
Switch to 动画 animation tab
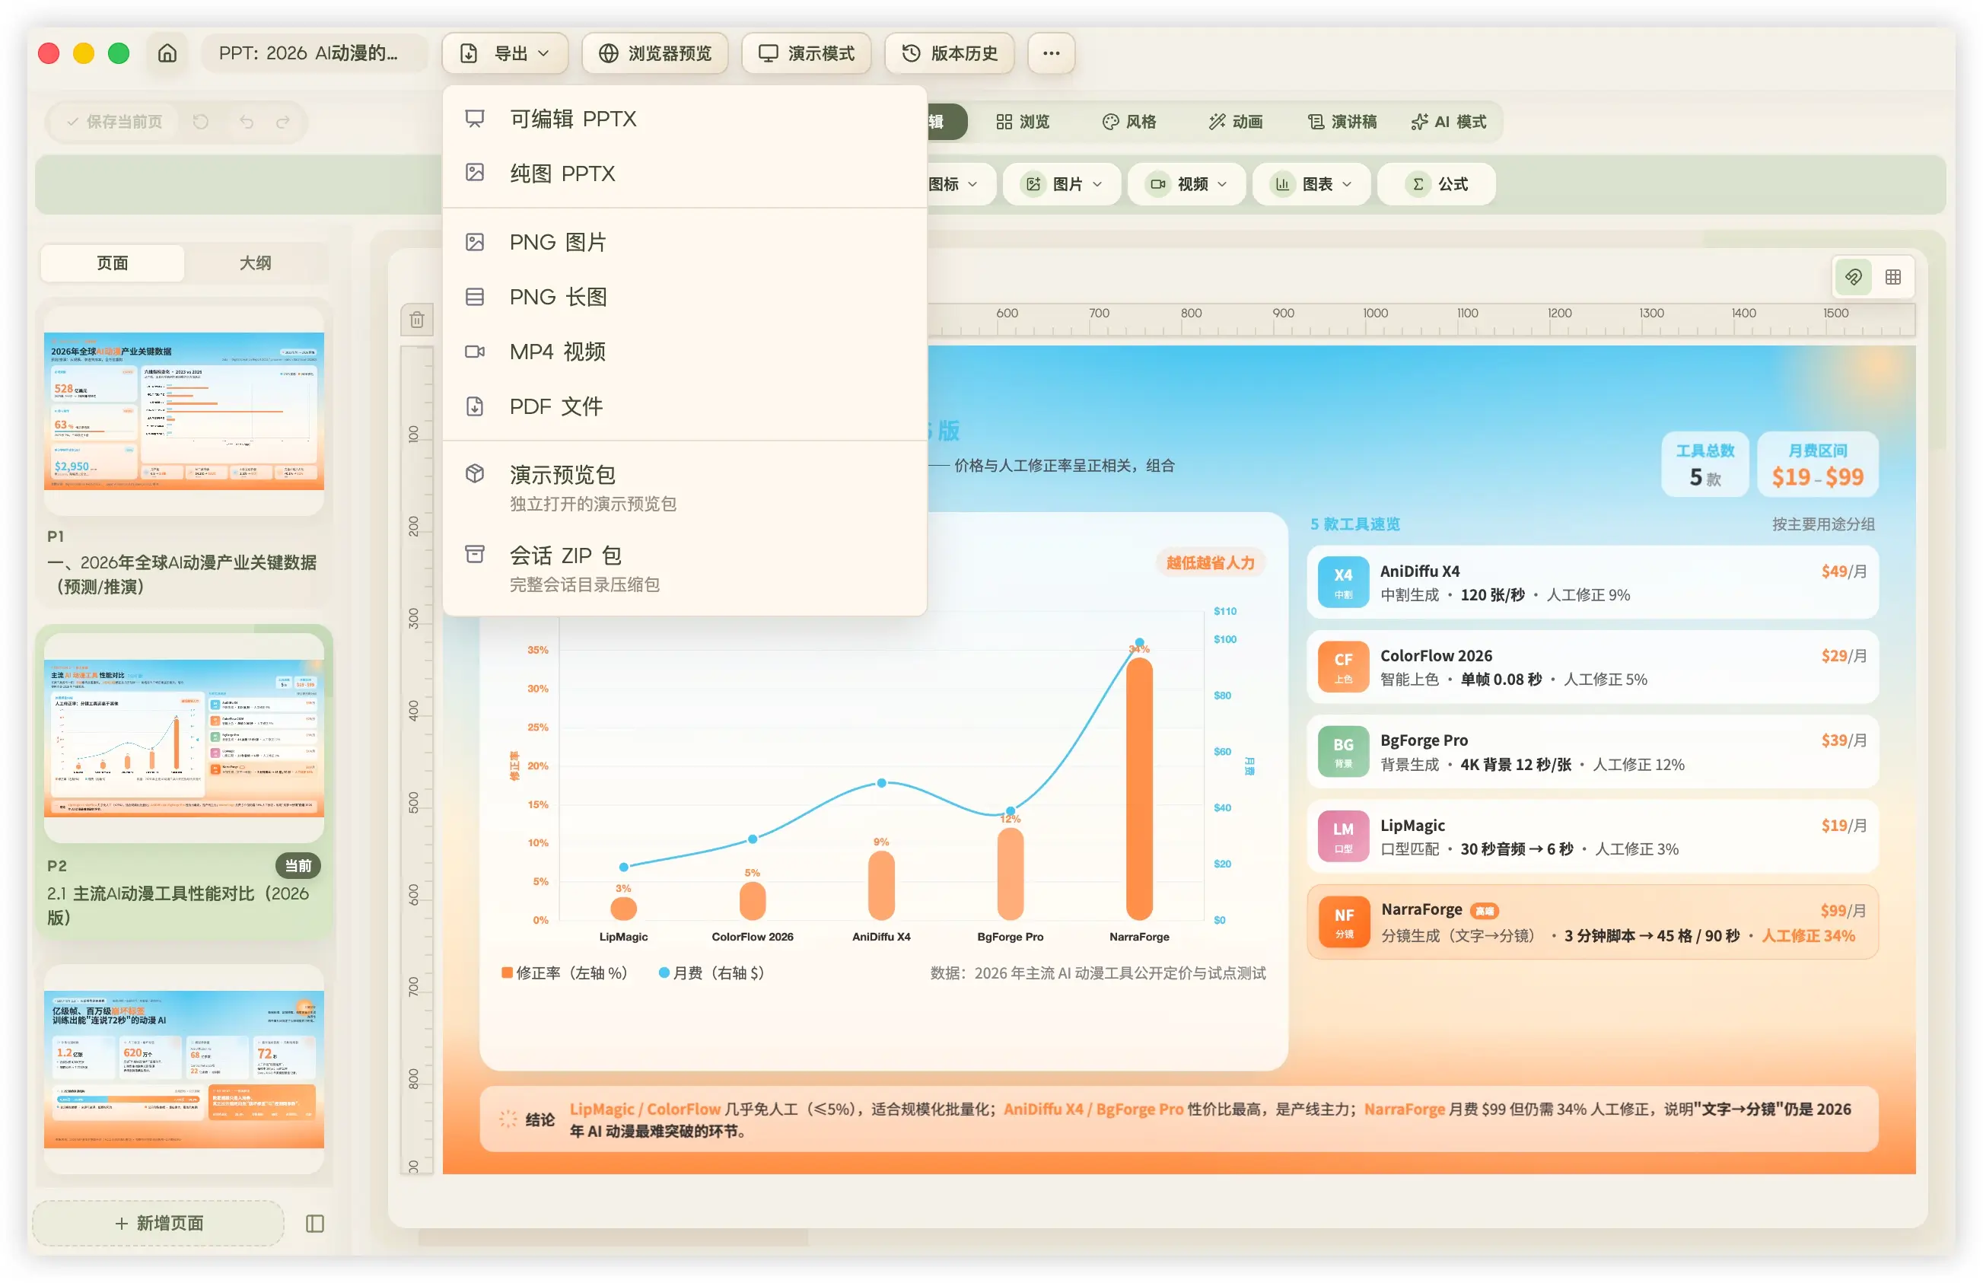coord(1236,122)
